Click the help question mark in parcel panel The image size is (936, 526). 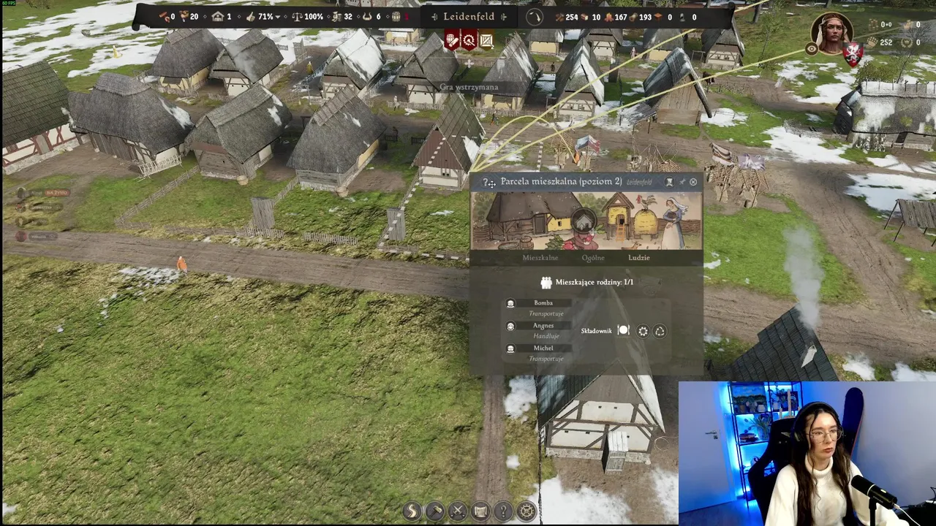486,182
